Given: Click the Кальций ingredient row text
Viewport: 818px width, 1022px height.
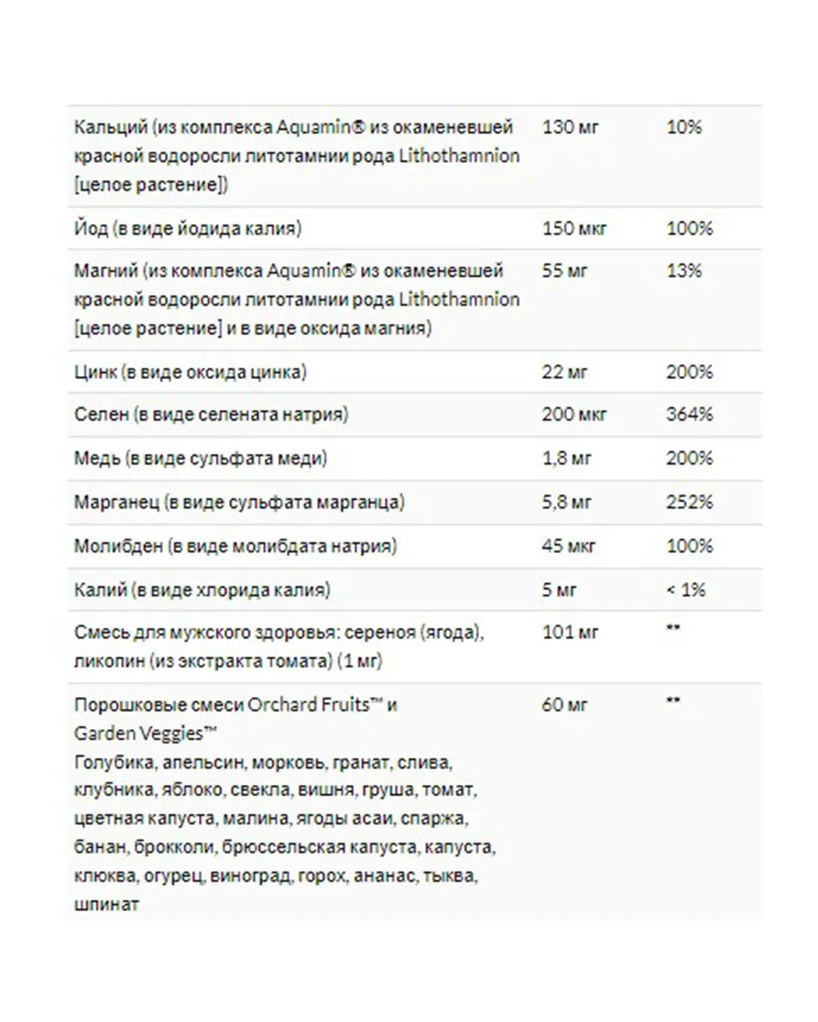Looking at the screenshot, I should tap(297, 156).
